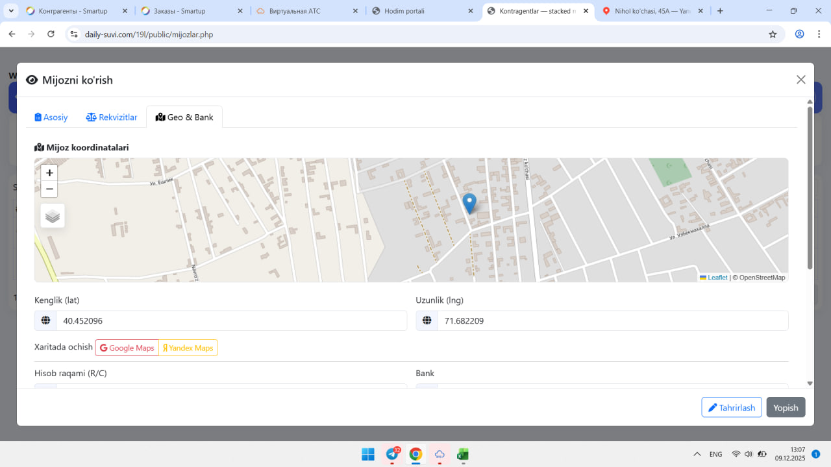Zoom out on the Leaflet map
This screenshot has height=467, width=831.
[x=49, y=189]
